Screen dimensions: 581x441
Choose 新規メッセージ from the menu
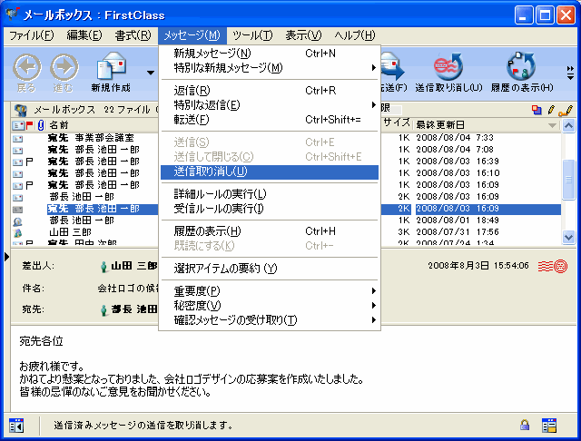(212, 54)
